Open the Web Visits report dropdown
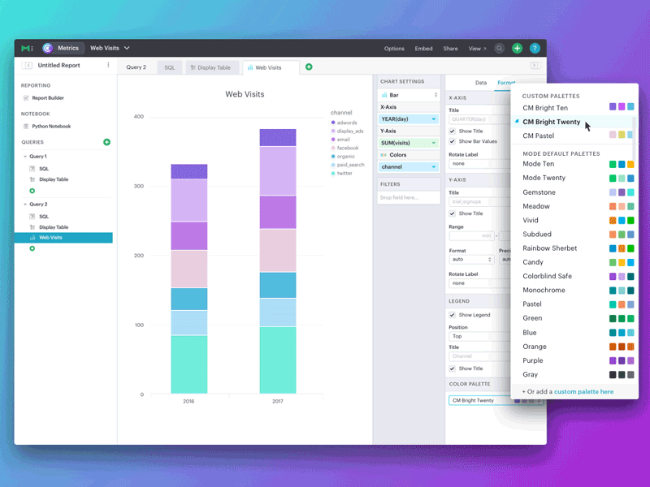 tap(110, 48)
